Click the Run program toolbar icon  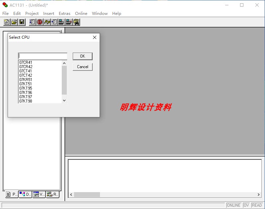(32, 22)
